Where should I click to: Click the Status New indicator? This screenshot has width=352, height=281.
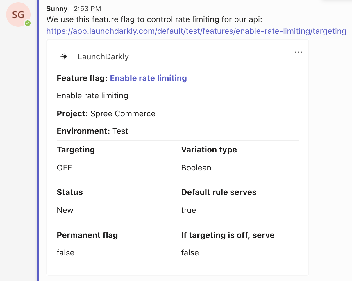tap(65, 210)
